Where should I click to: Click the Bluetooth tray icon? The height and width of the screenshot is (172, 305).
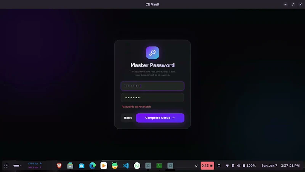coord(233,166)
